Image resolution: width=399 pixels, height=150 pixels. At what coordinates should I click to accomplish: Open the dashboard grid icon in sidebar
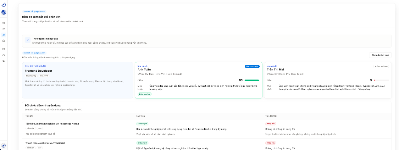pos(4,23)
